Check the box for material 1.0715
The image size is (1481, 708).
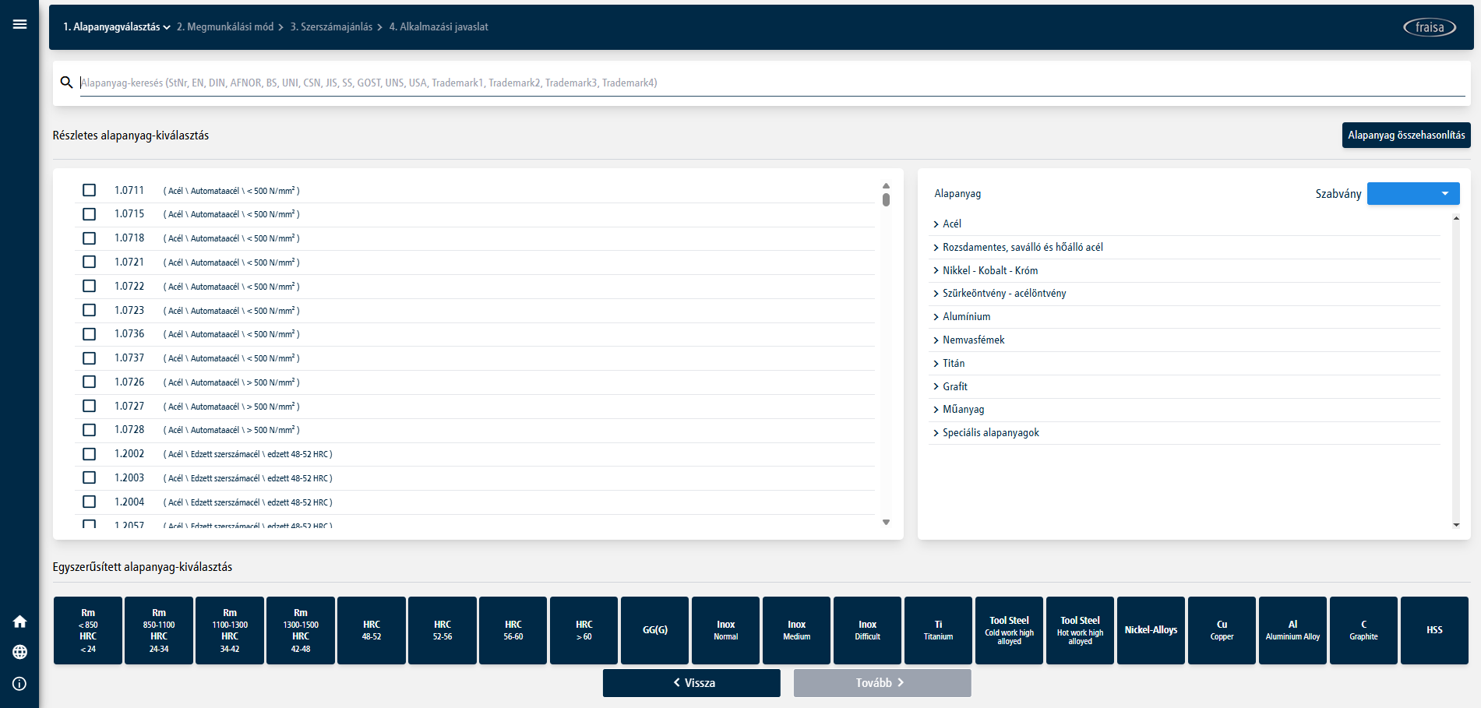pyautogui.click(x=90, y=214)
